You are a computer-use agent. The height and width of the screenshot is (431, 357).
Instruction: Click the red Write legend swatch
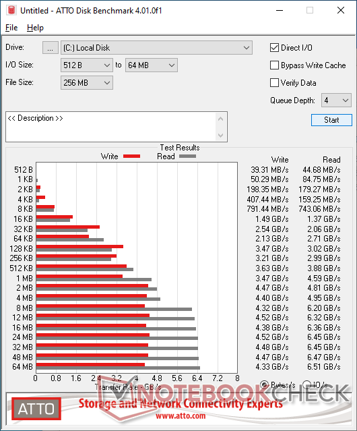coord(132,156)
